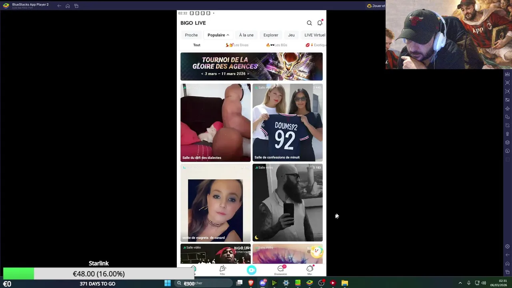512x288 pixels.
Task: Open volume control in tray
Action: click(x=484, y=283)
